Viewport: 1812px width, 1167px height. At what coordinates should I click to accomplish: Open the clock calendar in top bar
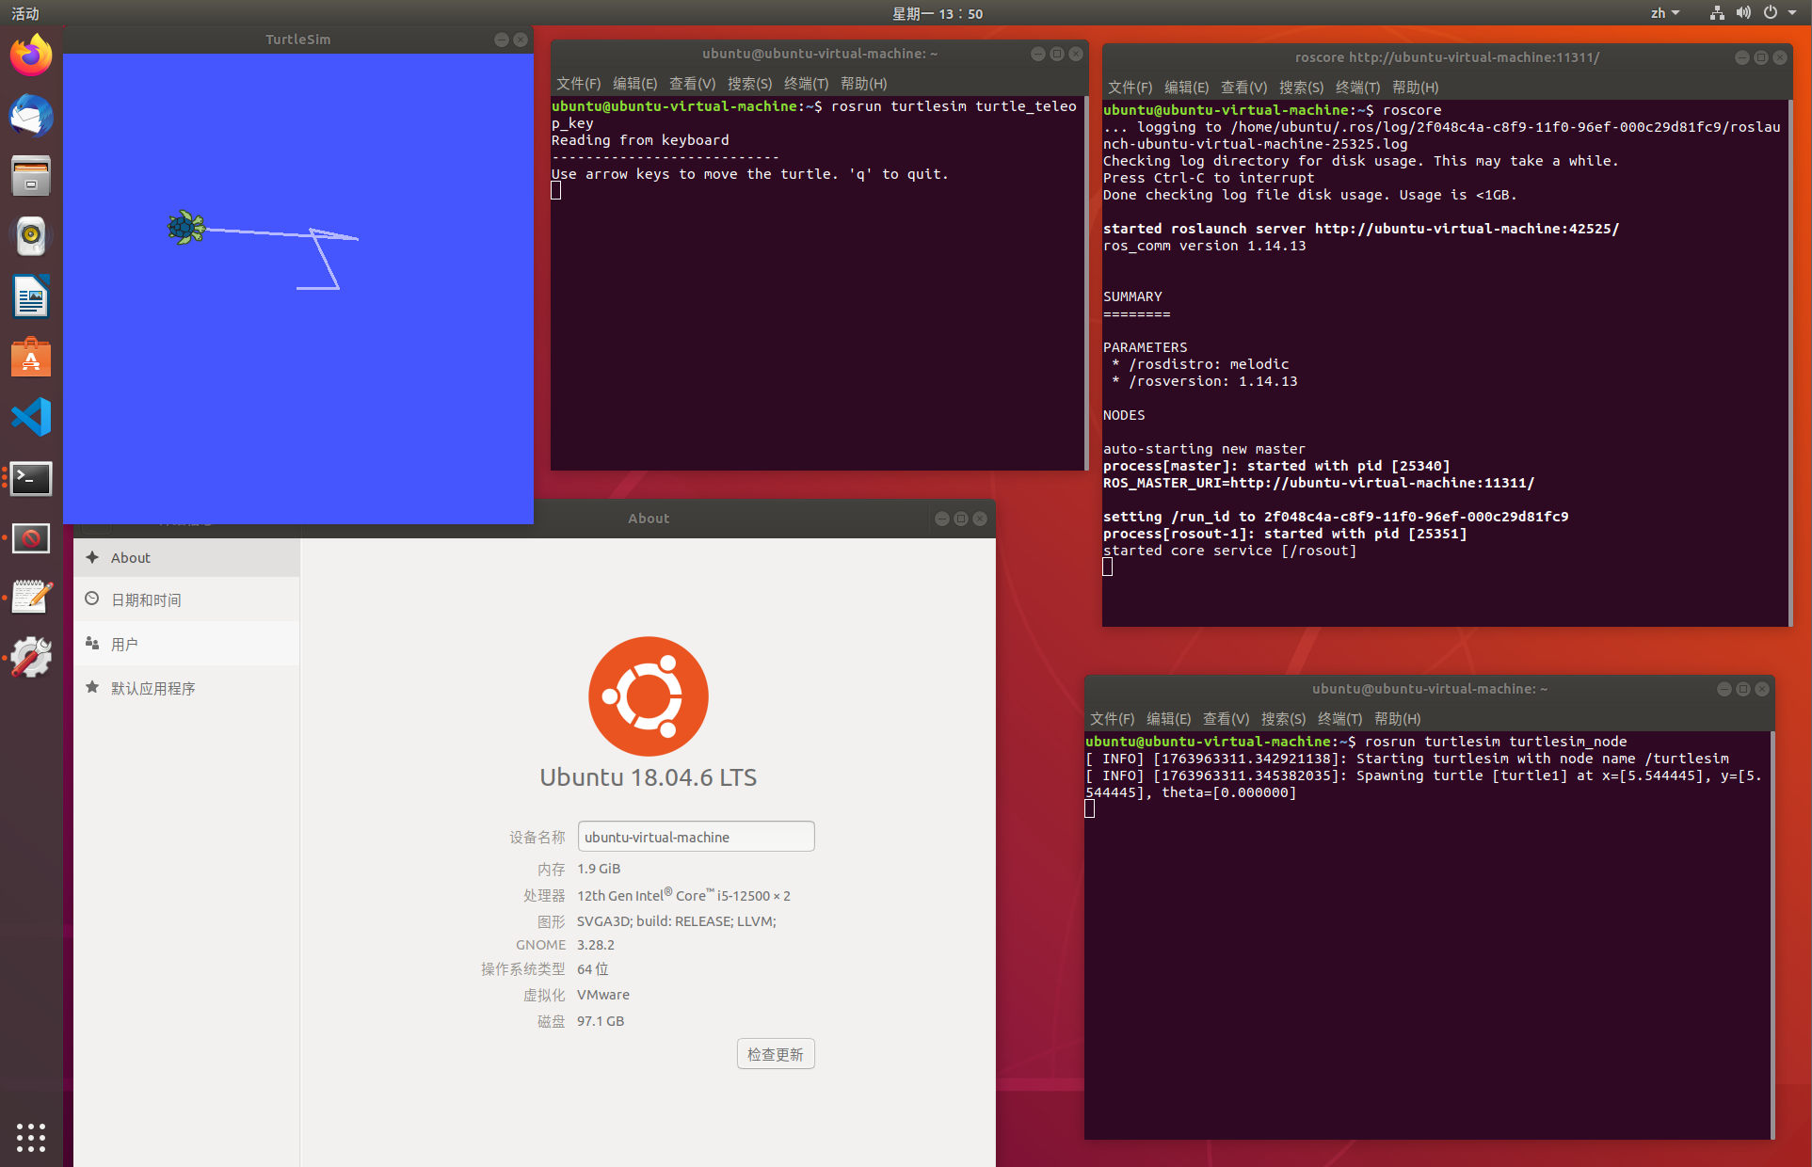[x=937, y=13]
